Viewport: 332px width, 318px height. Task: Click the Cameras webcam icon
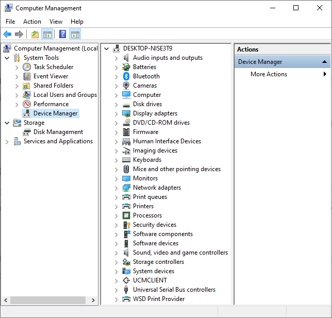(x=126, y=86)
